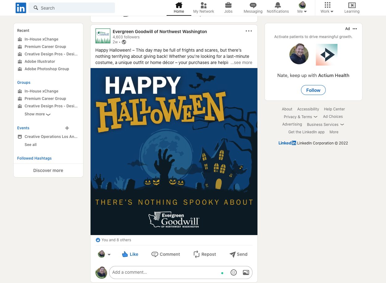The height and width of the screenshot is (283, 386).
Task: Click the group icon beside Adobe Illustrator
Action: point(20,62)
